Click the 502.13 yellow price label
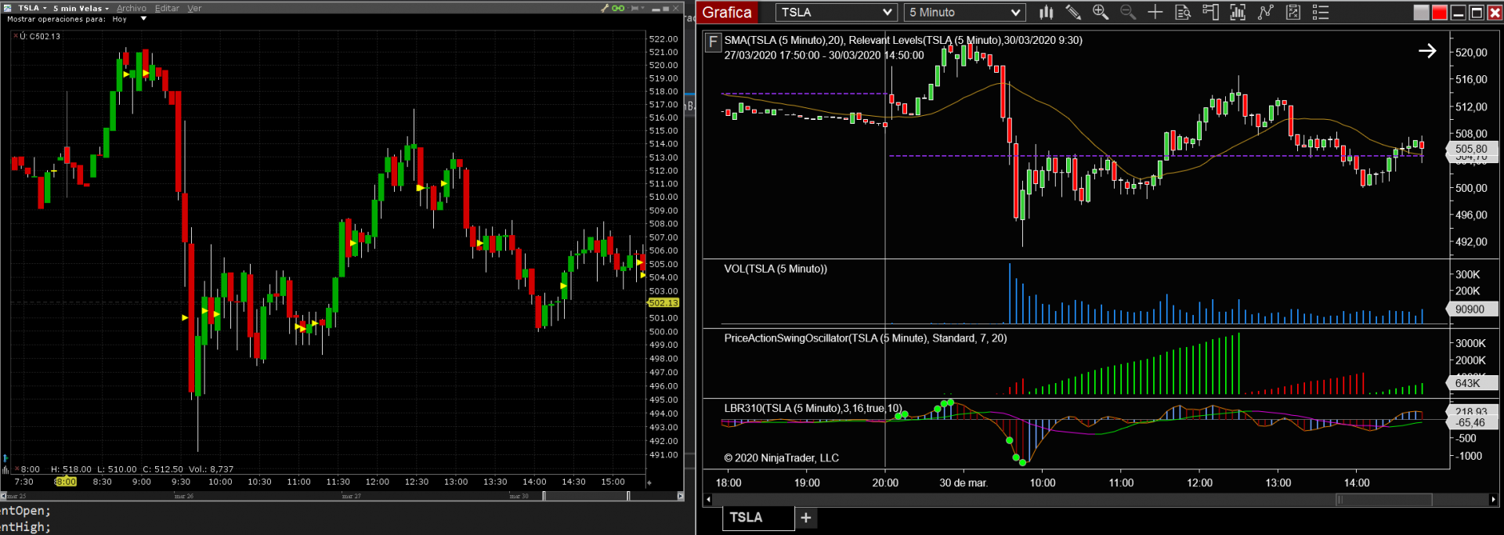 [663, 303]
